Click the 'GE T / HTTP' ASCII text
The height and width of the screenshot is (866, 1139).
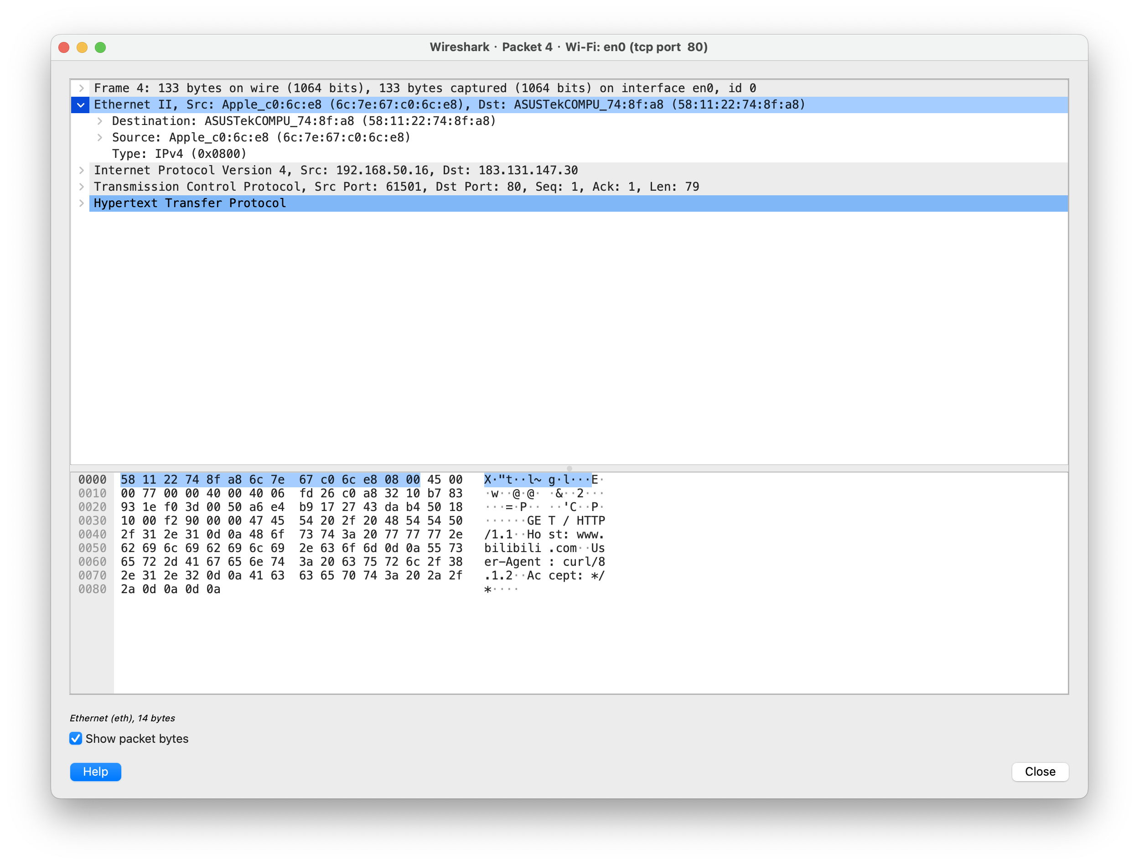(565, 521)
